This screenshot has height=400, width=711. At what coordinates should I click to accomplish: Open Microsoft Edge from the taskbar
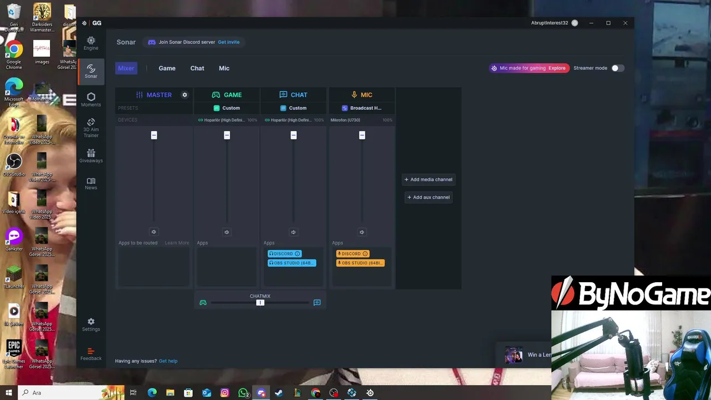[152, 393]
